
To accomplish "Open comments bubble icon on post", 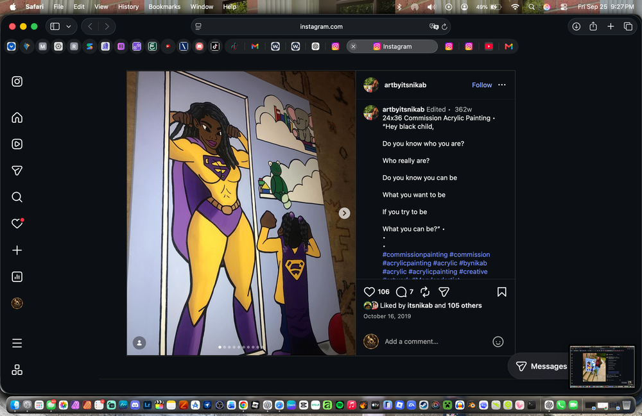I will click(401, 292).
